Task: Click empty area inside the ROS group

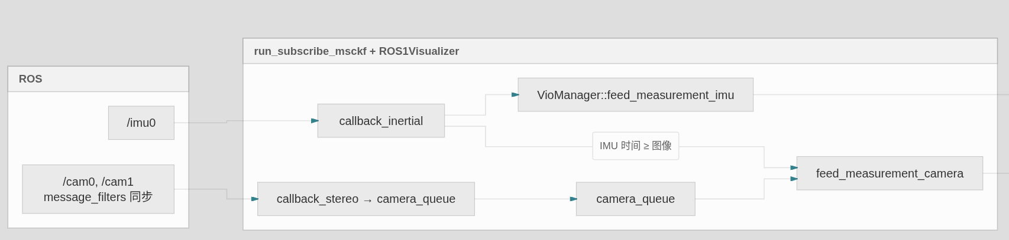Action: pyautogui.click(x=59, y=124)
